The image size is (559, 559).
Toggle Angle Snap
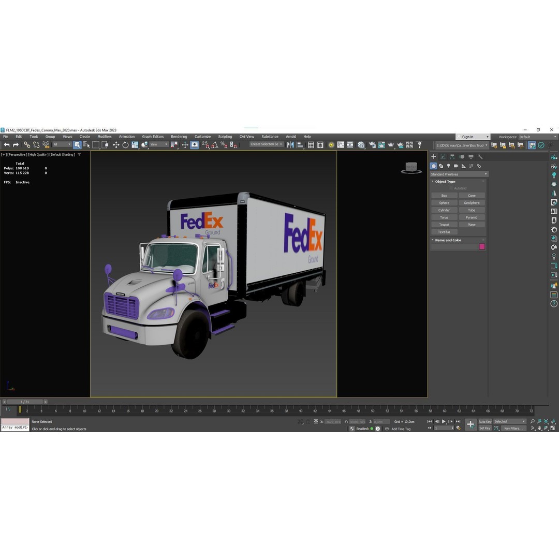pos(215,145)
